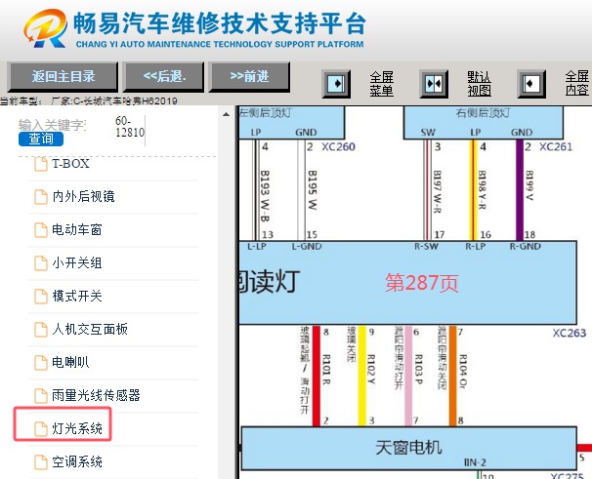Click the 全屏菜单 arrow icon
This screenshot has height=479, width=592.
point(336,84)
